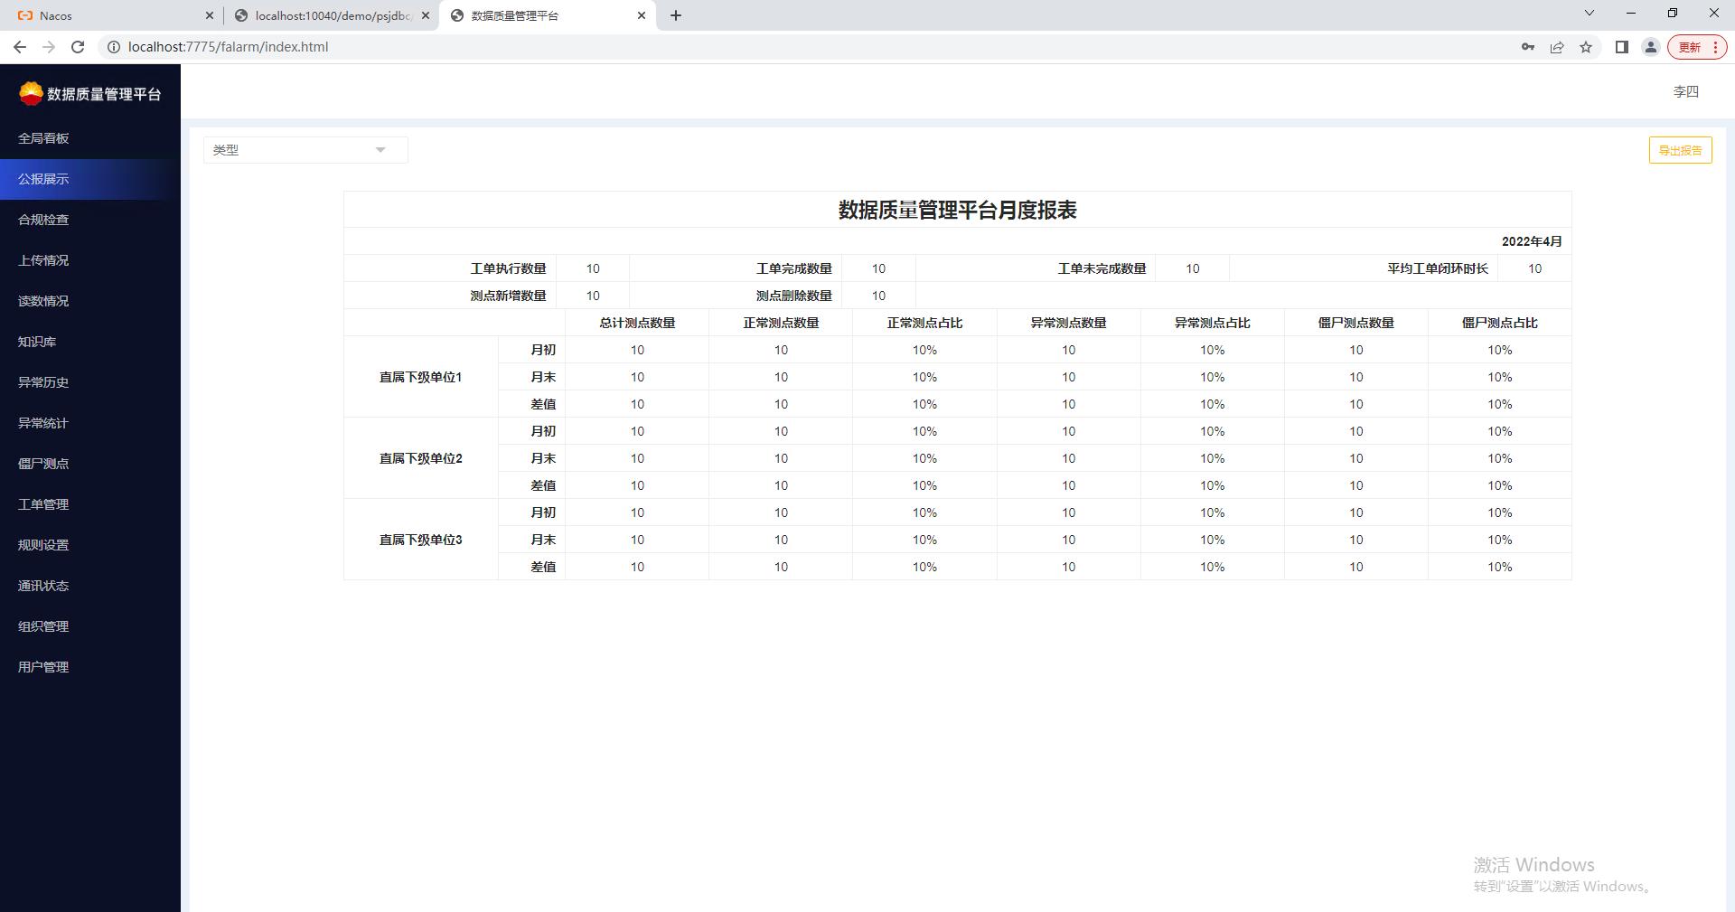Image resolution: width=1735 pixels, height=912 pixels.
Task: Go to 工单管理 in sidebar
Action: pos(43,504)
